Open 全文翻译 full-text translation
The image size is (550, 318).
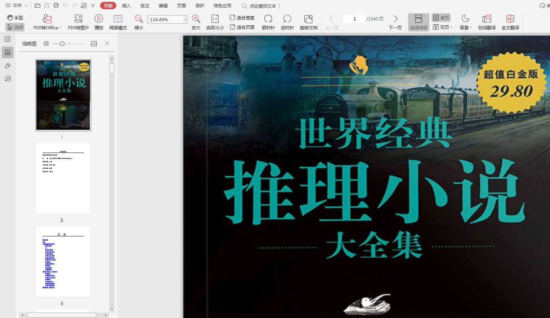(x=510, y=22)
